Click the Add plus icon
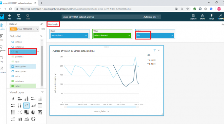 click(10, 15)
